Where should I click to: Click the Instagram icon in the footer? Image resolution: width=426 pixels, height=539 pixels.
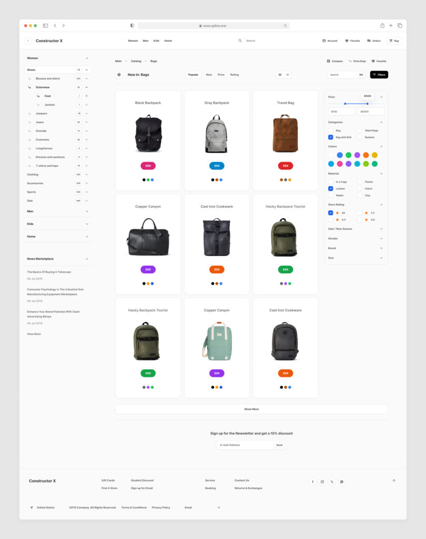[322, 482]
